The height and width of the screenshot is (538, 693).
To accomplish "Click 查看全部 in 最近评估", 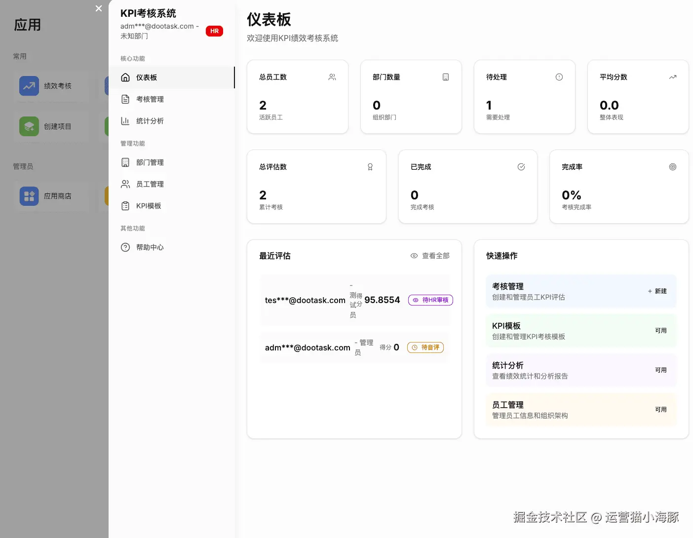I will click(x=430, y=256).
